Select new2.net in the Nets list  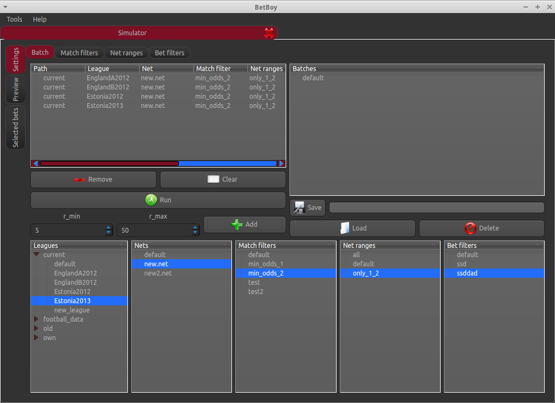[x=158, y=273]
